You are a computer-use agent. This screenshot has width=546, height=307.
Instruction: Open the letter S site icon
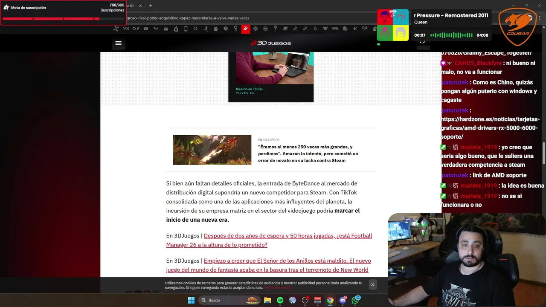(x=315, y=29)
